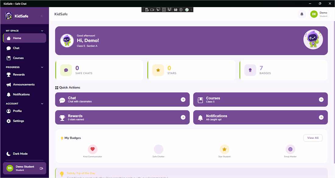Viewport: 335px width, 178px height.
Task: Click the large robot mascot in banner
Action: click(x=313, y=40)
